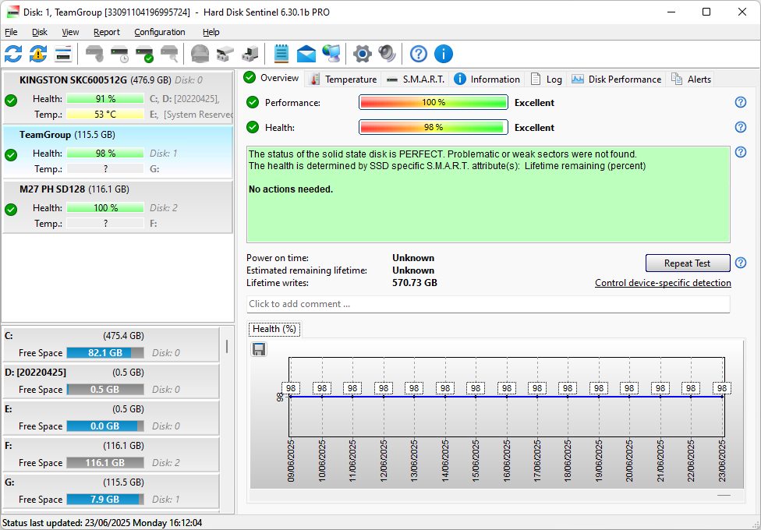Click the drive boxes with computer icon
Image resolution: width=761 pixels, height=530 pixels.
coord(250,54)
